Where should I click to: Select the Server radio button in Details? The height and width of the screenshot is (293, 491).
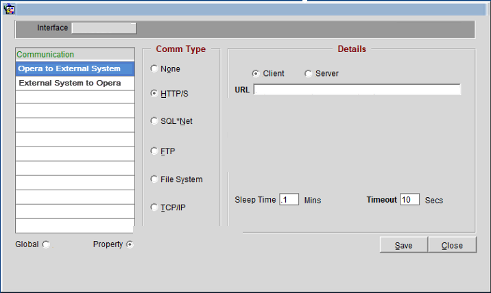[x=308, y=73]
